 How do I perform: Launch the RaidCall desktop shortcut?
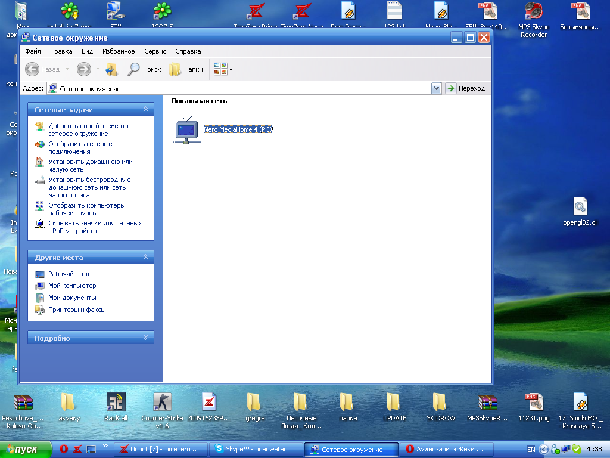click(116, 403)
